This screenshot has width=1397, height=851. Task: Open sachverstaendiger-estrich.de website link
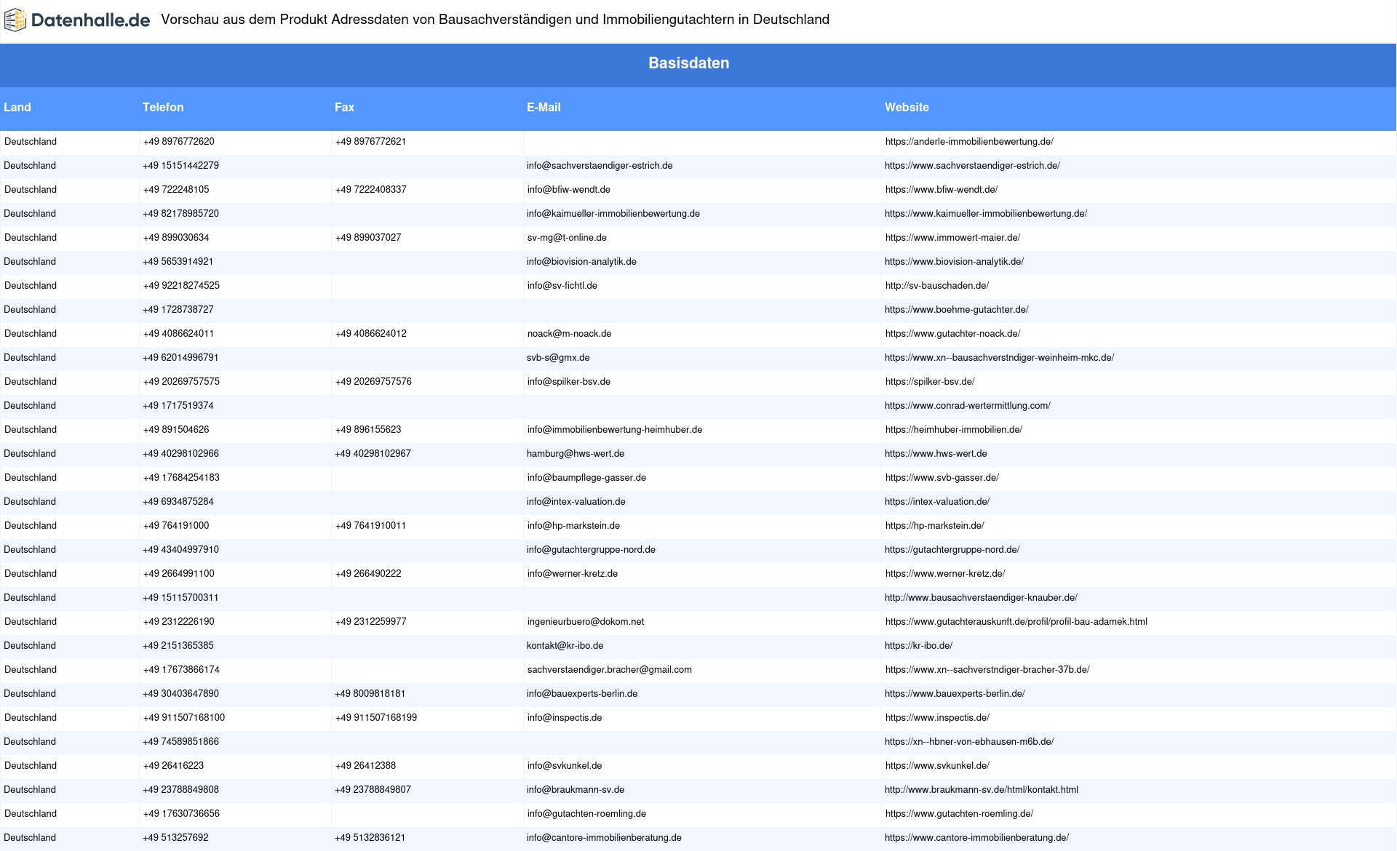coord(972,166)
